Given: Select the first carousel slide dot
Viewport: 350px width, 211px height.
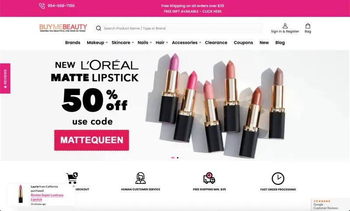Looking at the screenshot, I should pos(173,158).
